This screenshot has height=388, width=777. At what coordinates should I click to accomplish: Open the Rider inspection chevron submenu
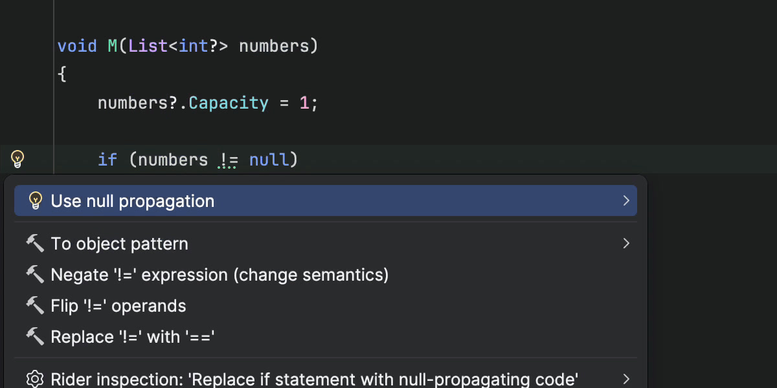[625, 379]
